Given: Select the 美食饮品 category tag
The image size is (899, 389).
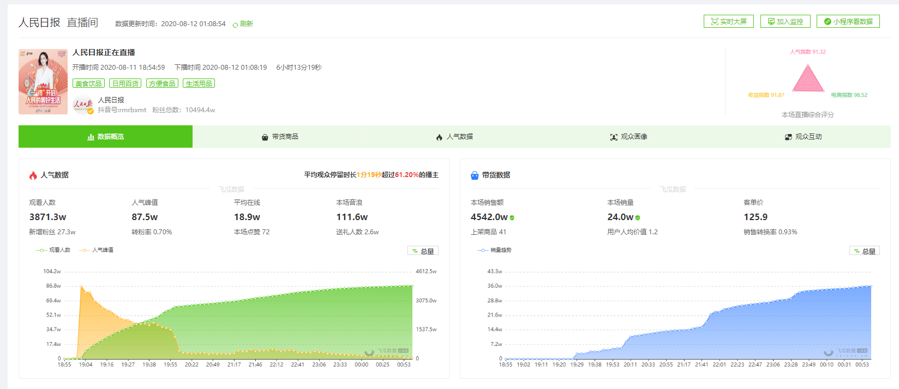Looking at the screenshot, I should [88, 83].
